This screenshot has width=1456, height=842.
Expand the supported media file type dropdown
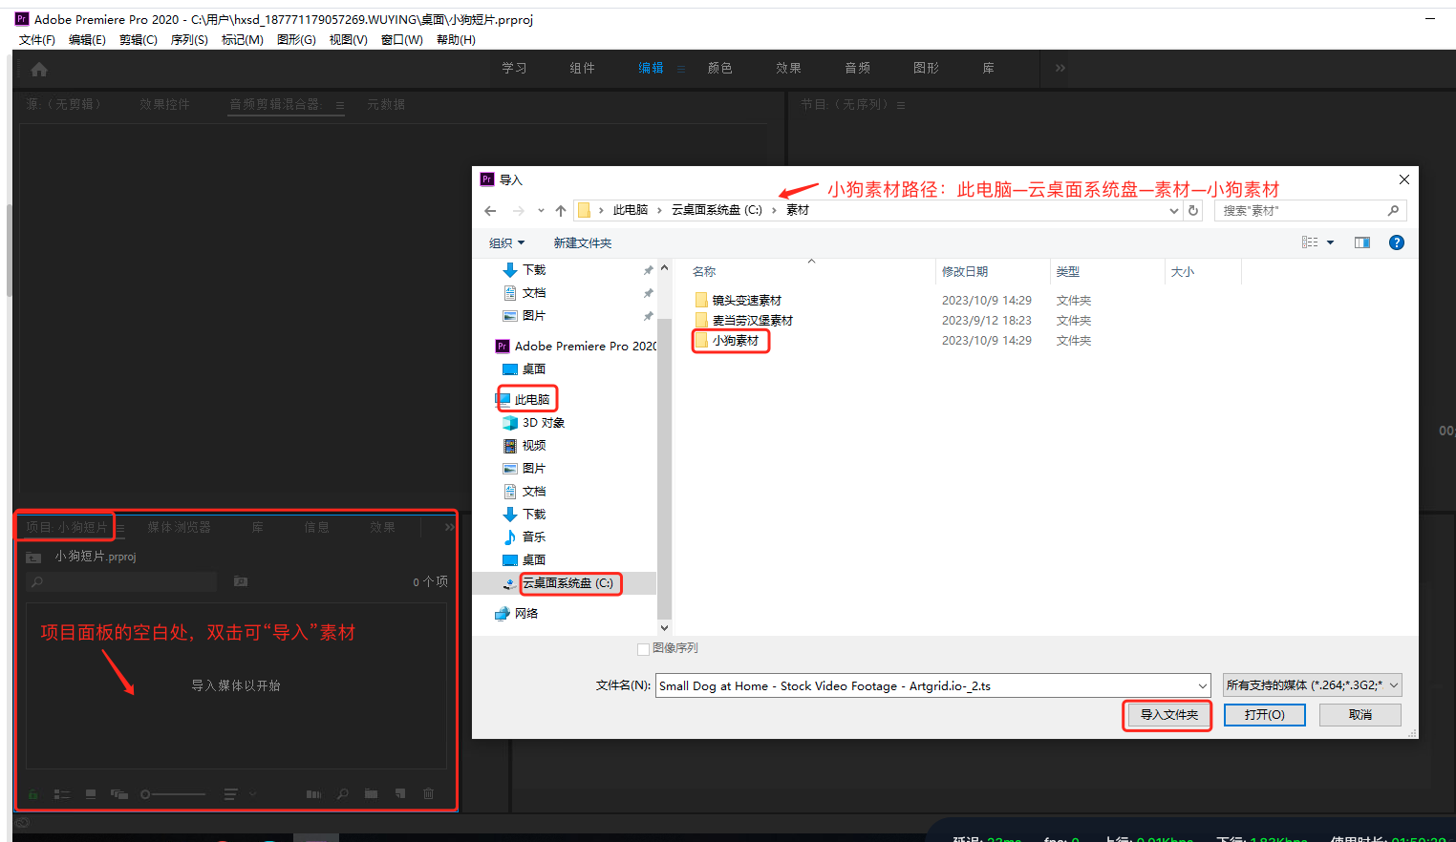tap(1312, 685)
